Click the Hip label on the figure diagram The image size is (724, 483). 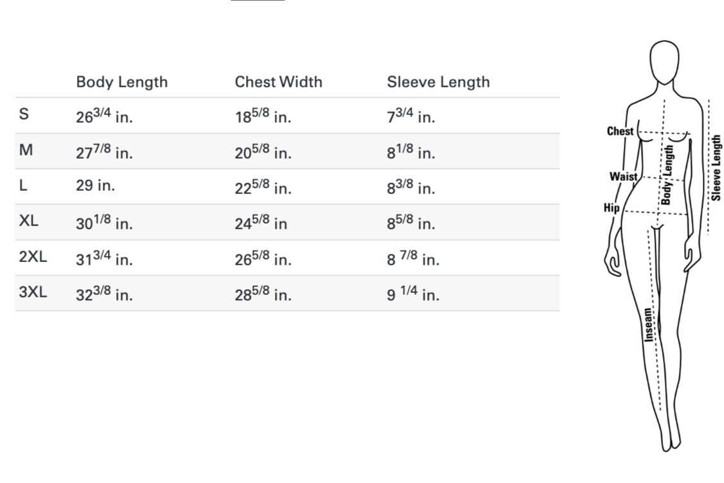(x=612, y=207)
